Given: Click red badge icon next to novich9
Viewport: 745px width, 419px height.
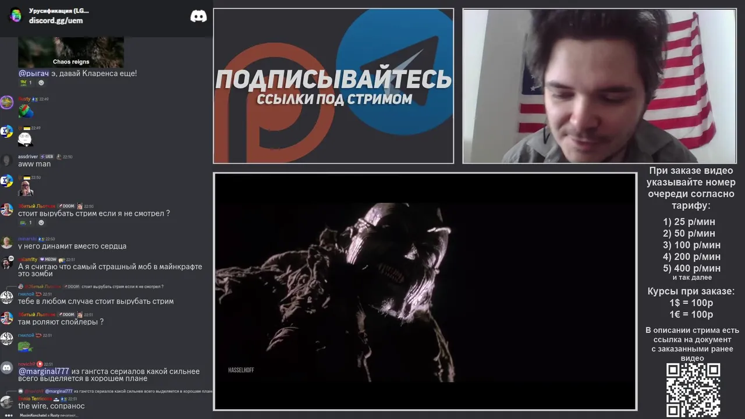Looking at the screenshot, I should click(x=40, y=364).
